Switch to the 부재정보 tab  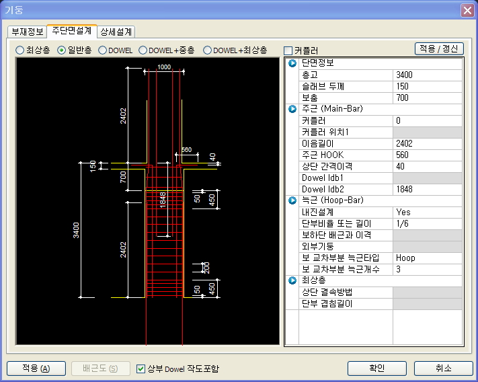click(27, 32)
